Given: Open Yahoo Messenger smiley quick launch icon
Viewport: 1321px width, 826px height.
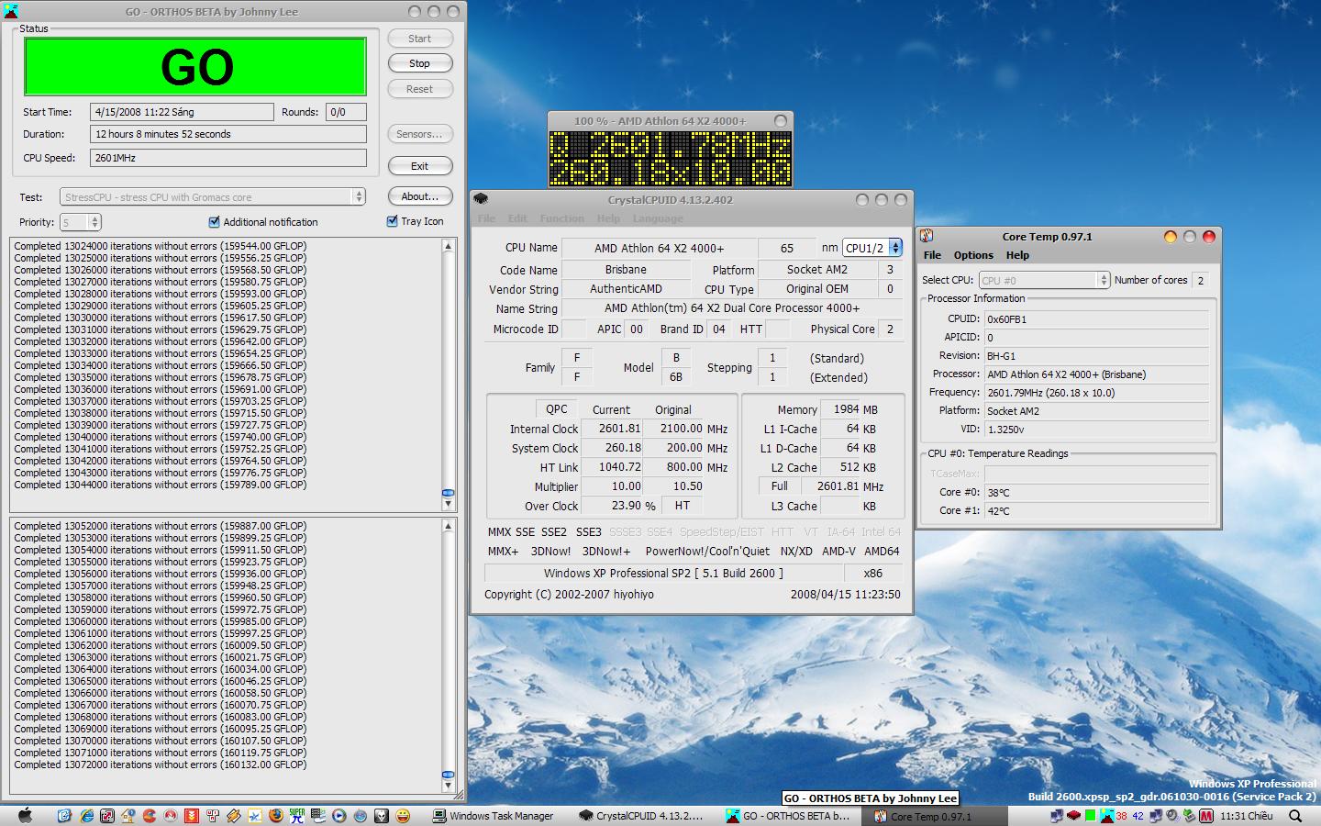Looking at the screenshot, I should pyautogui.click(x=403, y=816).
